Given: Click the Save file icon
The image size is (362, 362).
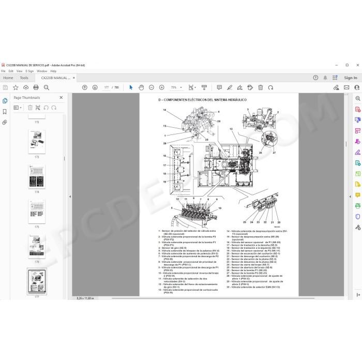Looking at the screenshot, I should coord(5,87).
